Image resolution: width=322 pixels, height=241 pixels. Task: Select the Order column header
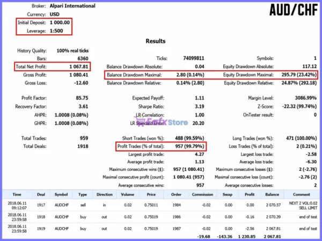[x=176, y=194]
